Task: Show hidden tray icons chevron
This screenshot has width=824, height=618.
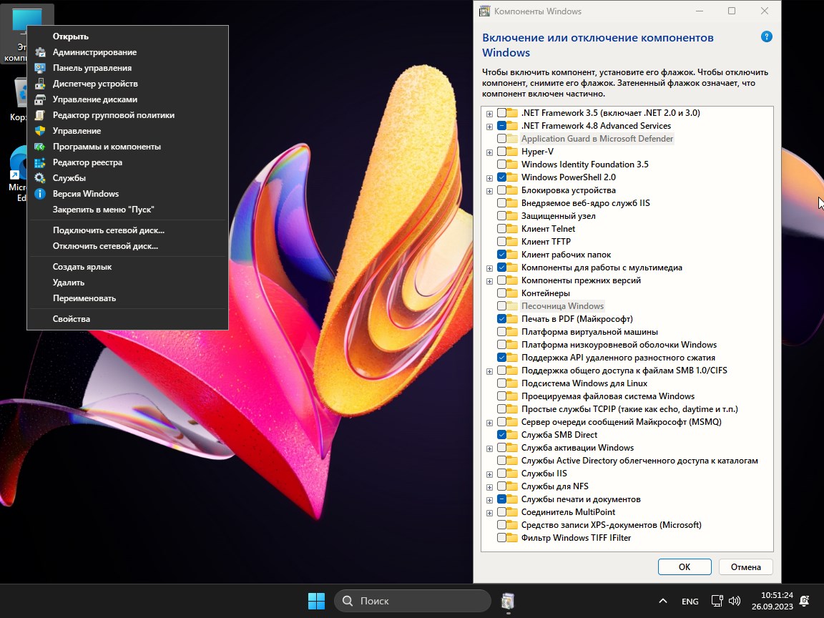Action: point(663,601)
